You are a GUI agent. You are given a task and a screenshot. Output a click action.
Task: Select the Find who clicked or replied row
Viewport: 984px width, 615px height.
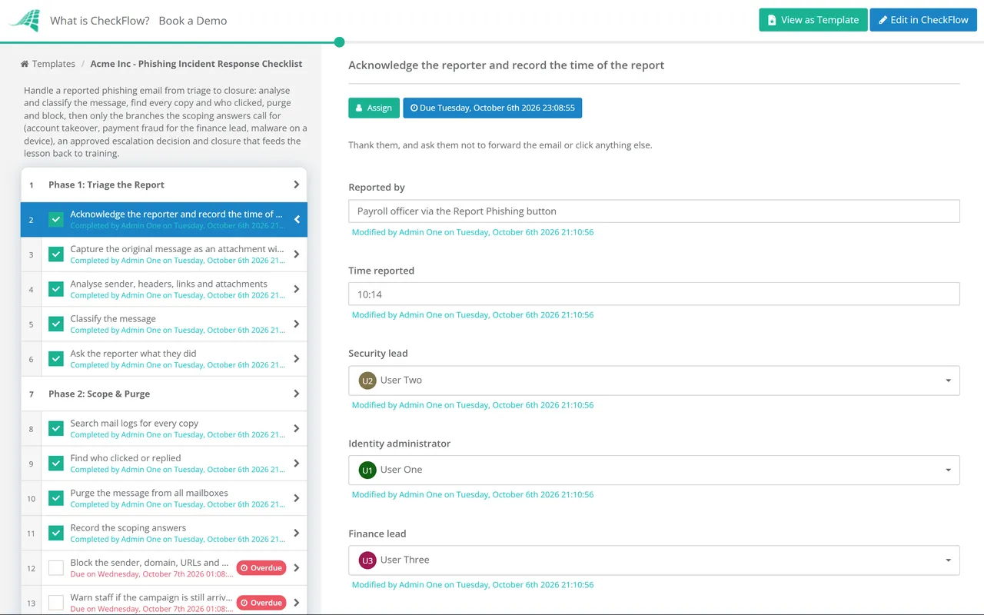[164, 464]
